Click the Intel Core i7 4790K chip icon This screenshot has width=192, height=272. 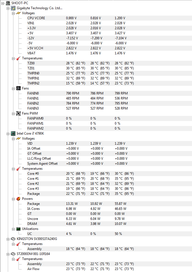coord(13,133)
